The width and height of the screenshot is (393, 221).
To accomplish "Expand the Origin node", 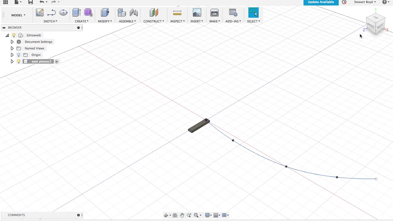I will (12, 55).
